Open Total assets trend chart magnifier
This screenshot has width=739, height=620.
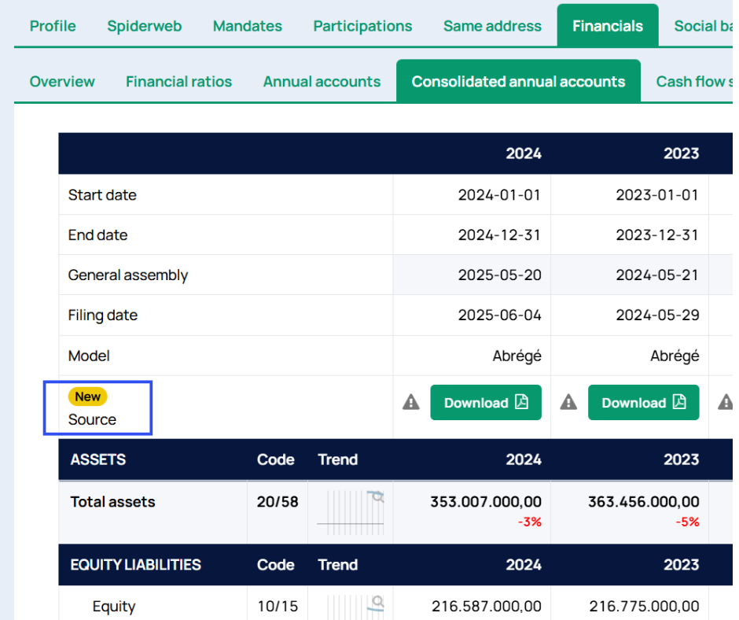click(377, 496)
